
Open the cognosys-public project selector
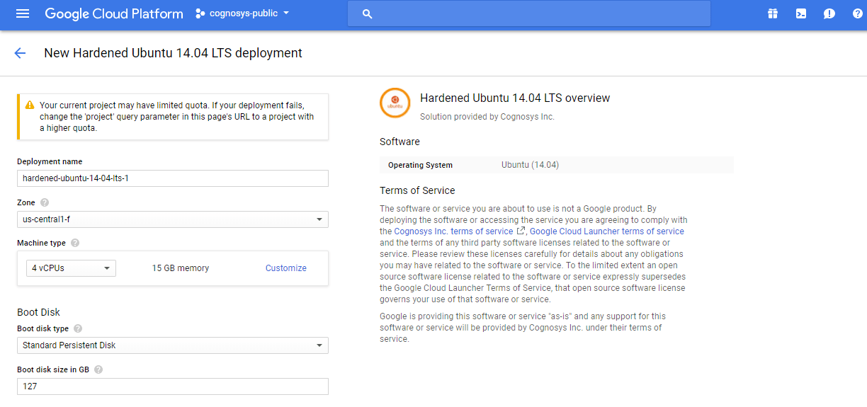tap(243, 13)
